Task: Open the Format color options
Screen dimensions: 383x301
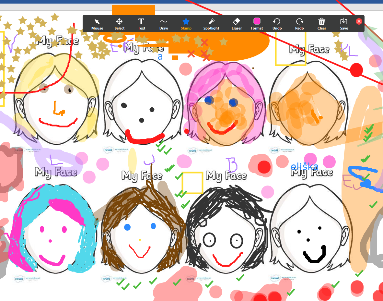Action: pyautogui.click(x=257, y=24)
